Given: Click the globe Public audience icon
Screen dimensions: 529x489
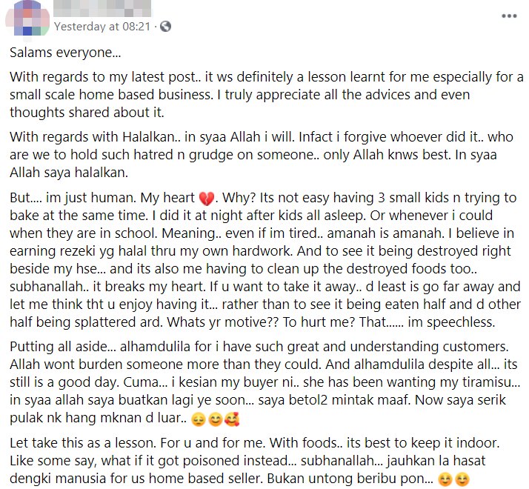Looking at the screenshot, I should 166,26.
